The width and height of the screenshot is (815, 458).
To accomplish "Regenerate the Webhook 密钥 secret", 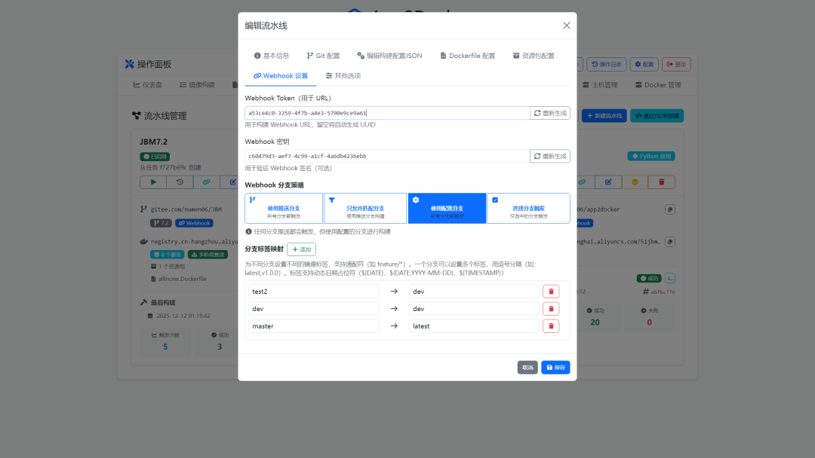I will click(x=551, y=155).
